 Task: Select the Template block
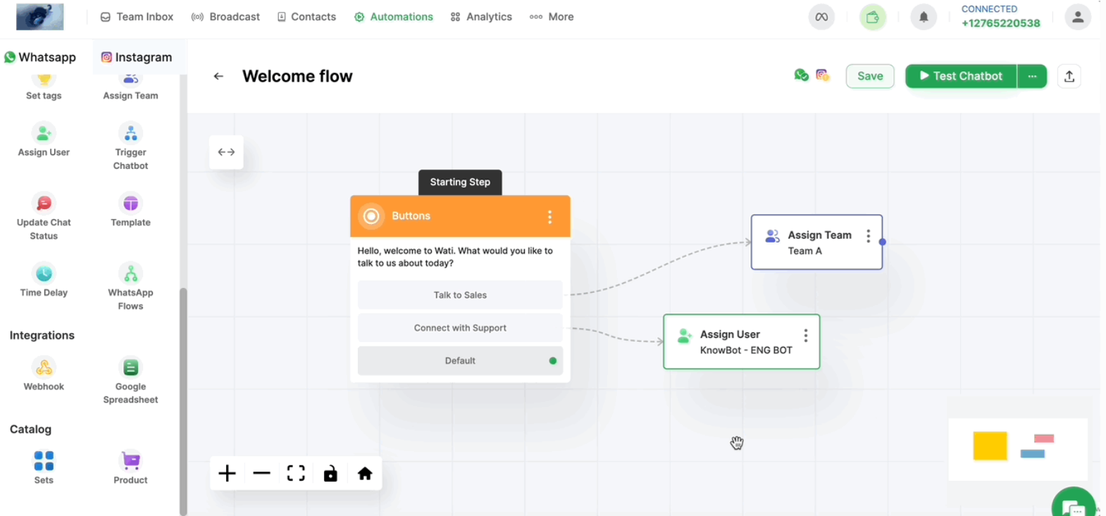(130, 210)
